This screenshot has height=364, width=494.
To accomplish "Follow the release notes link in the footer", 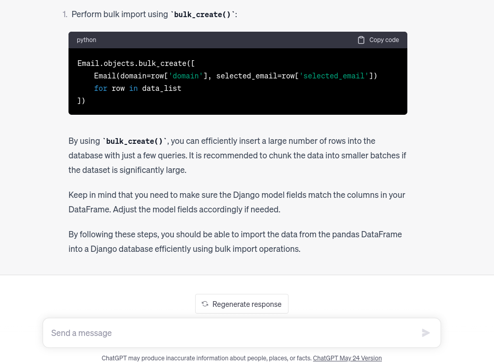I will click(347, 358).
